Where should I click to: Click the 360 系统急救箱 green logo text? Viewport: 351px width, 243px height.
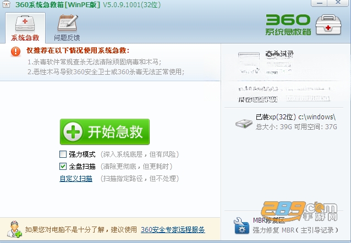point(288,25)
